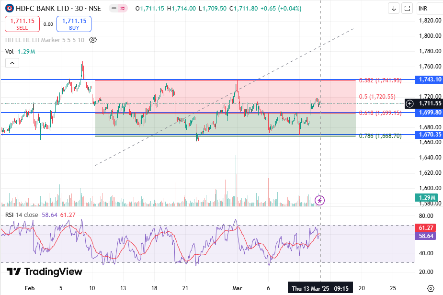The image size is (443, 295).
Task: Click the market status pill icon
Action: 114,9
